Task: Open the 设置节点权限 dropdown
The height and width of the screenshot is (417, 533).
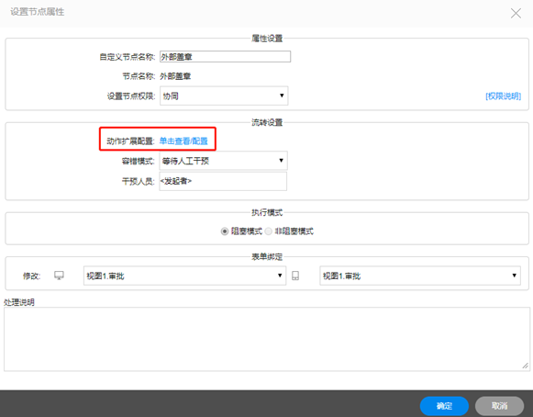Action: [x=224, y=96]
